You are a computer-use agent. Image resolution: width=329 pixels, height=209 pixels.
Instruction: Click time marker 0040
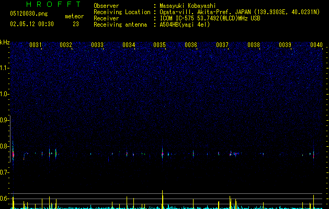pos(316,45)
